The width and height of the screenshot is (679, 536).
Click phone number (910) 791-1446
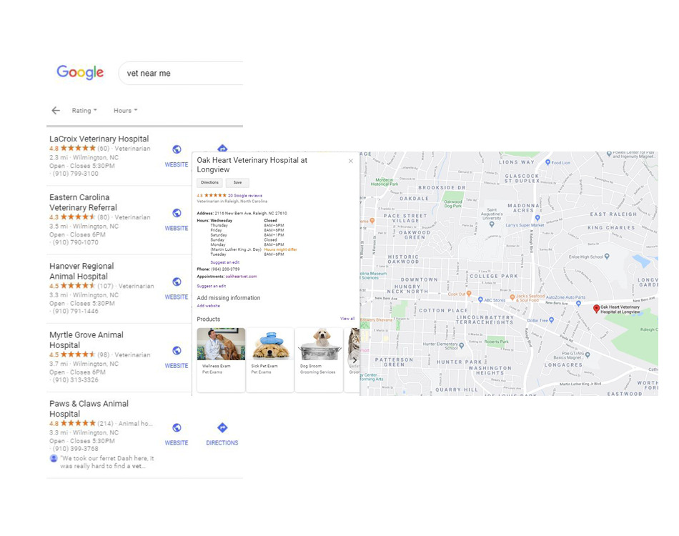click(x=75, y=312)
